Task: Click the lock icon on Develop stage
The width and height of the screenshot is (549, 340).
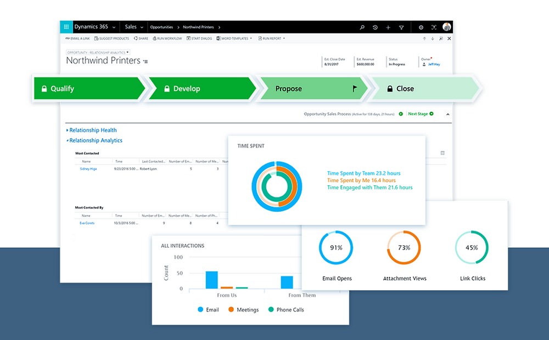Action: click(167, 88)
